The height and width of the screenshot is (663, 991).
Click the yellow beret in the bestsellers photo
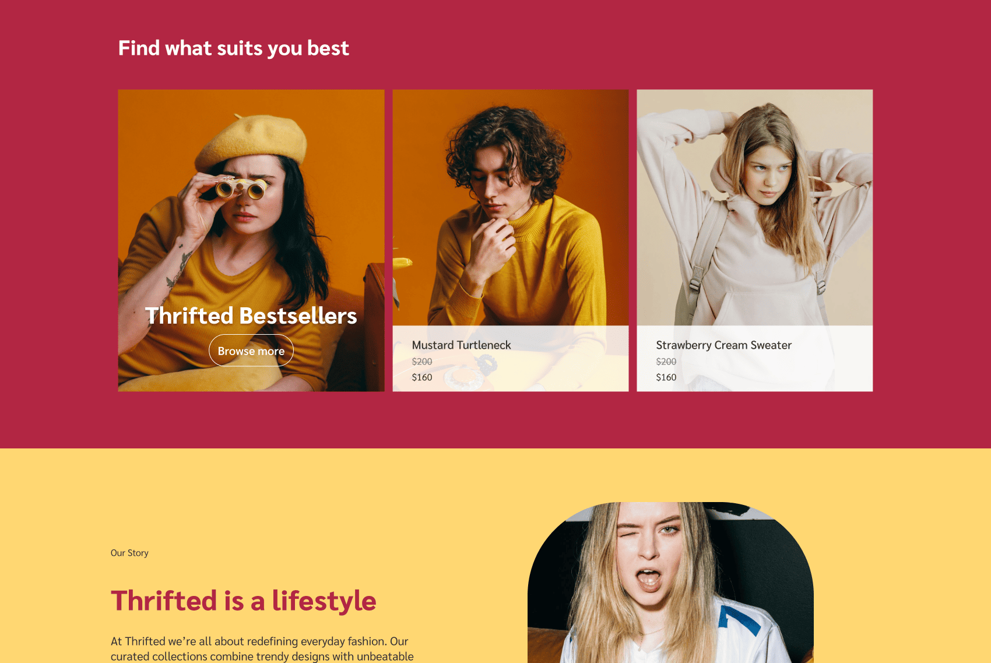click(251, 141)
